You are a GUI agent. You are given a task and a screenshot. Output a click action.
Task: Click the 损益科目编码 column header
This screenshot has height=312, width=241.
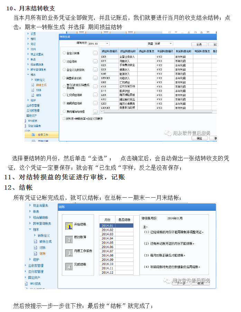coord(109,51)
